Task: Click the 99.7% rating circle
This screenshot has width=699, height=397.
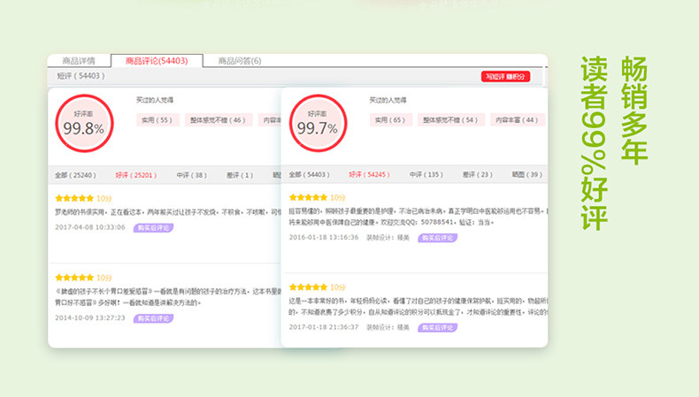Action: tap(318, 123)
